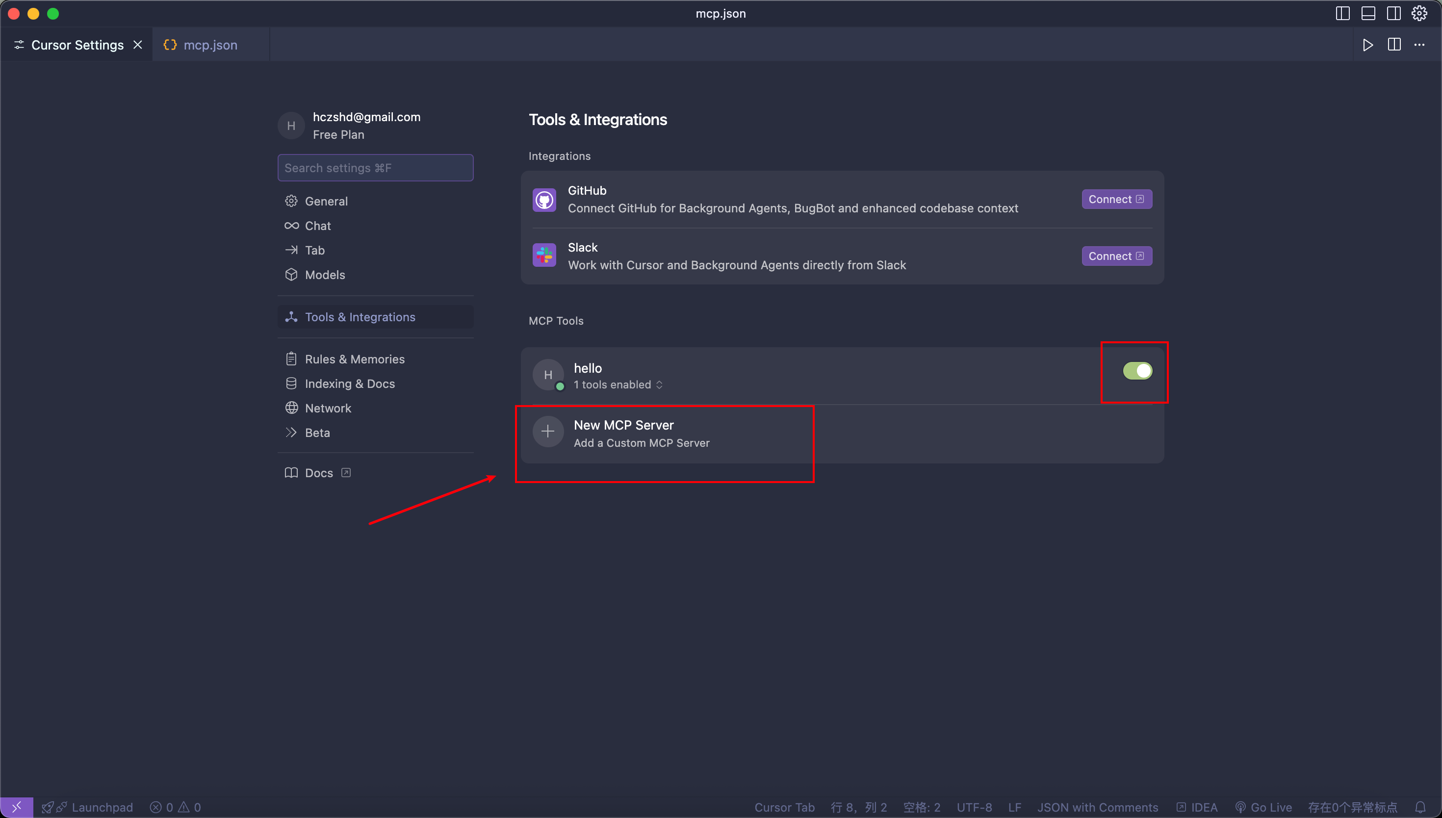Toggle the primary sidebar layout icon
This screenshot has width=1442, height=818.
click(1342, 13)
